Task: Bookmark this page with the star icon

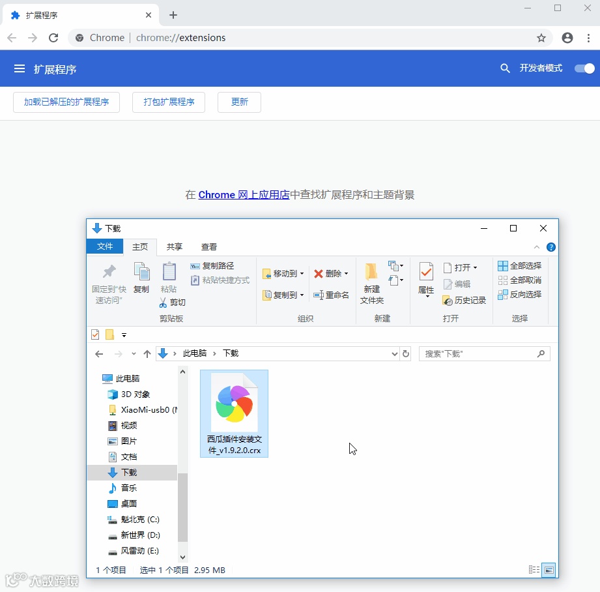Action: point(541,38)
